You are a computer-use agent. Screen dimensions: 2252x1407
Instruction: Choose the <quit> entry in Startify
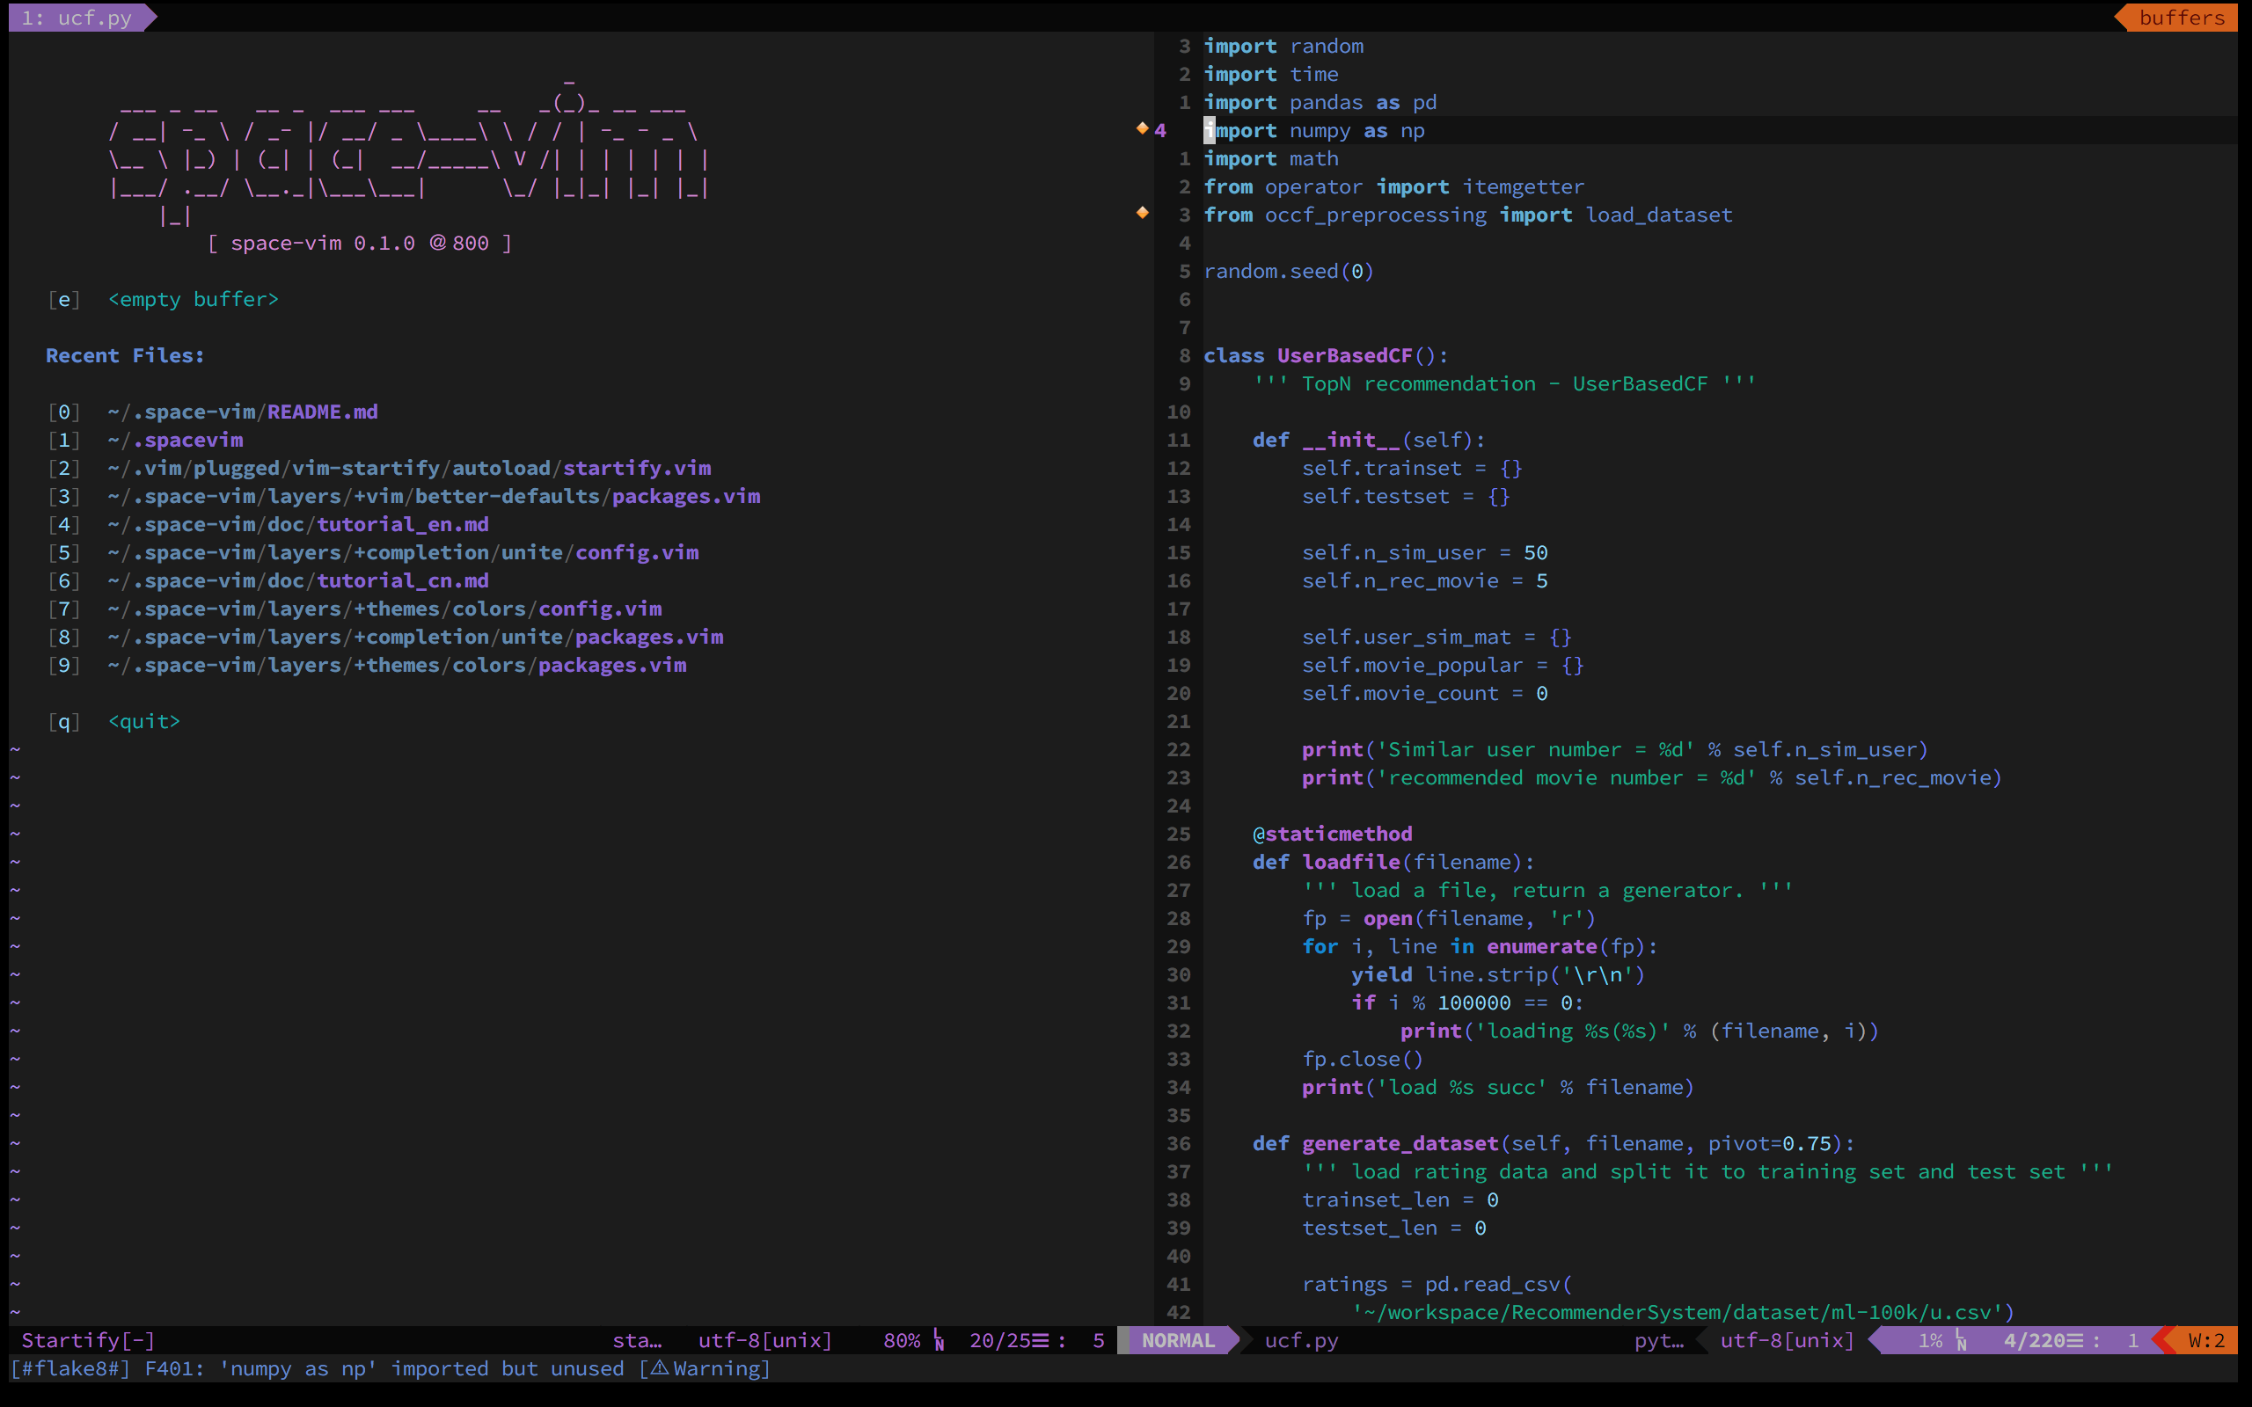click(144, 721)
